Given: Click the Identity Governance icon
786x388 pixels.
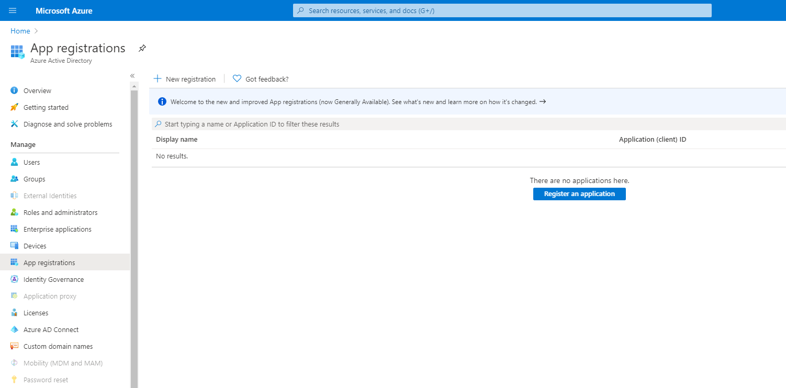Looking at the screenshot, I should (x=14, y=279).
